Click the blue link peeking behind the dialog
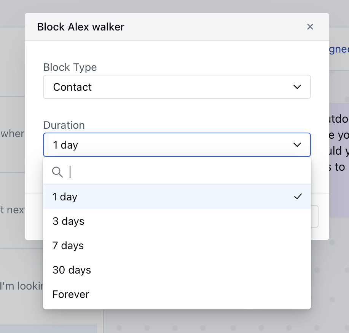 coord(340,49)
